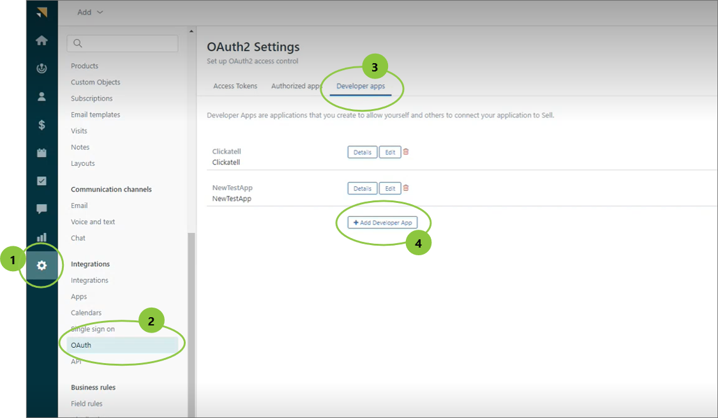
Task: Edit the NewTestApp developer app
Action: pos(390,188)
